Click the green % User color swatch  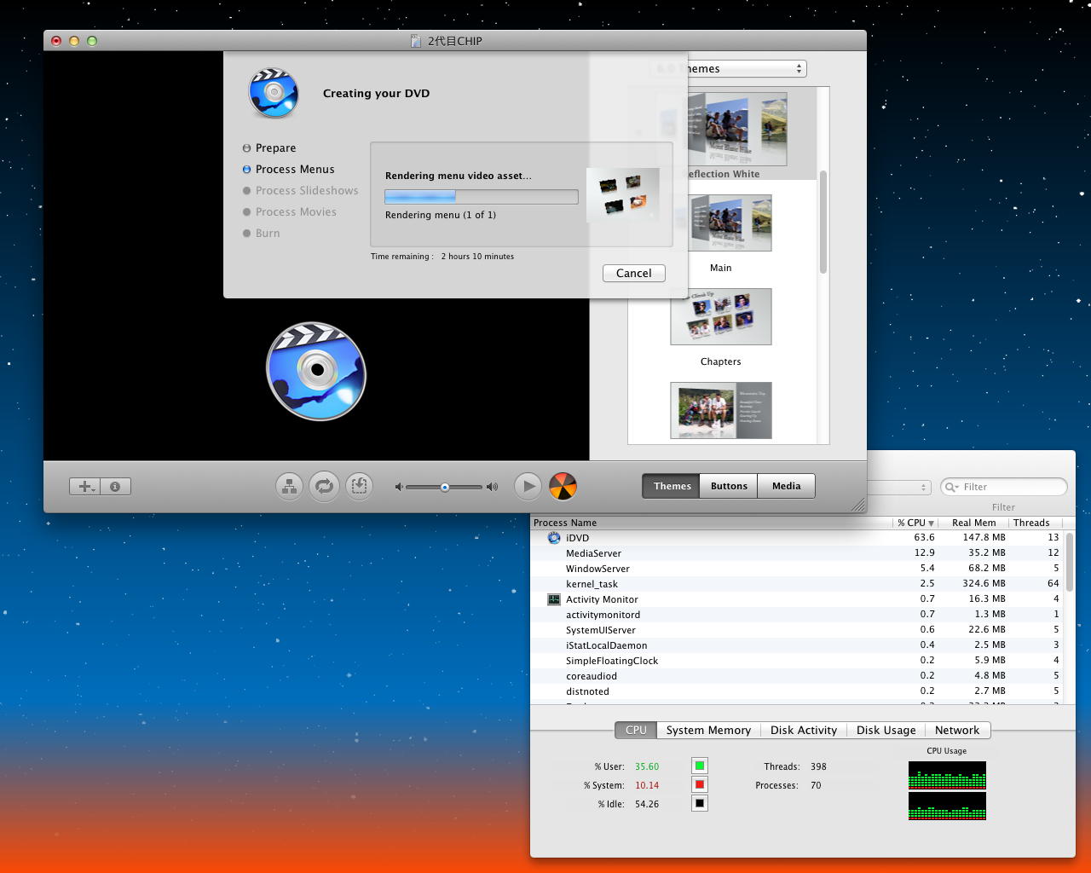coord(699,766)
